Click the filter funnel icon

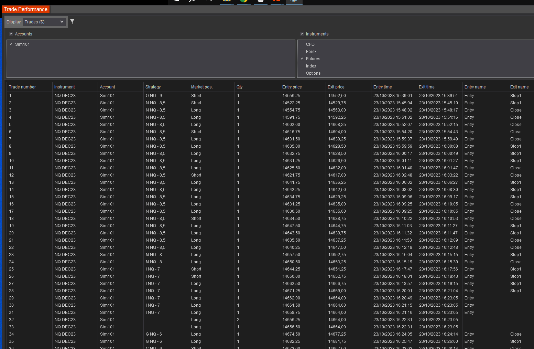click(x=72, y=21)
